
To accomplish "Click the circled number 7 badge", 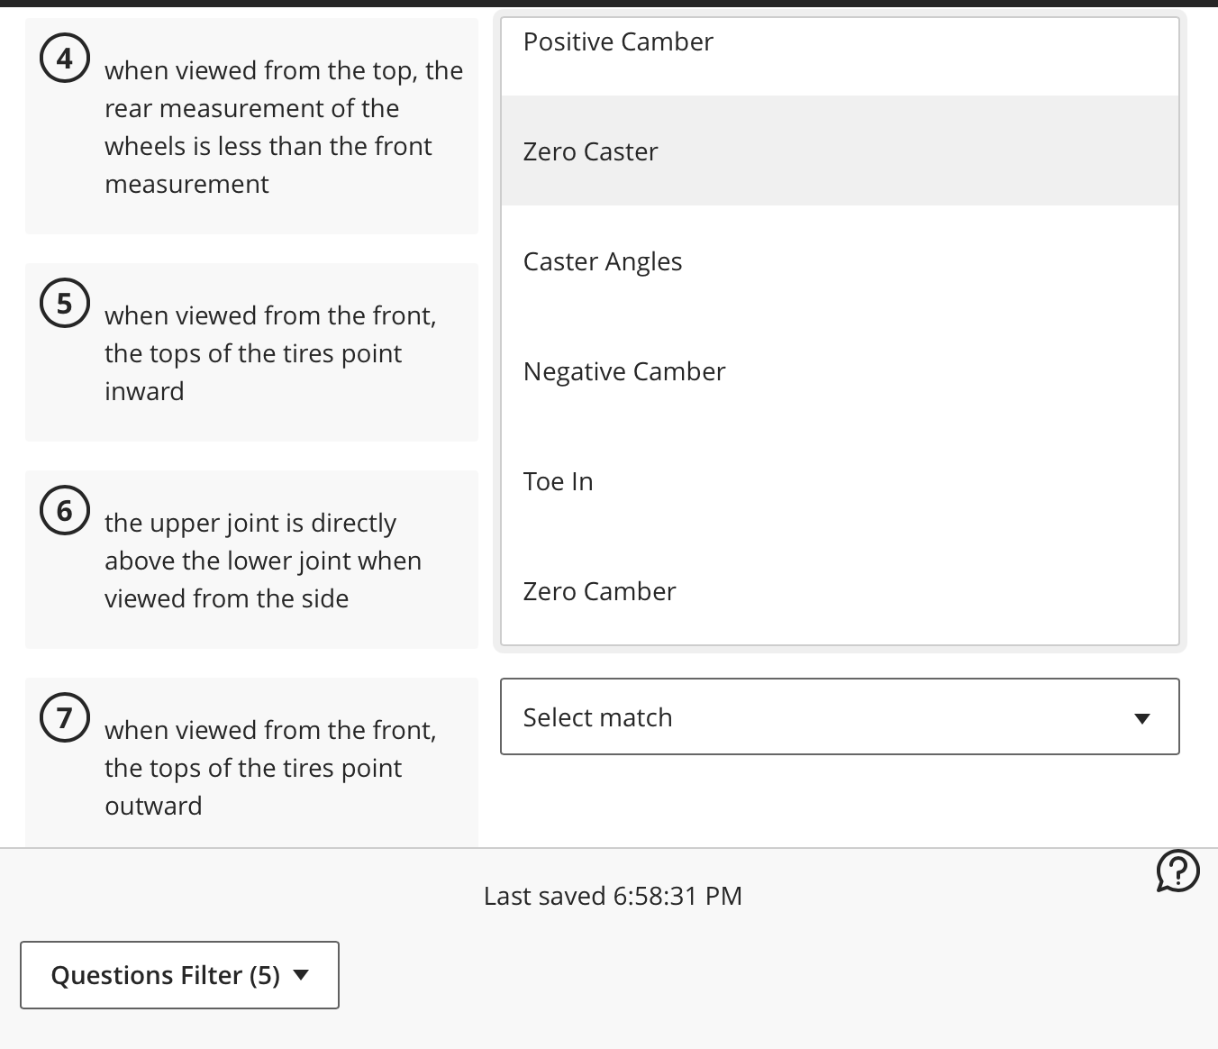I will pyautogui.click(x=64, y=718).
